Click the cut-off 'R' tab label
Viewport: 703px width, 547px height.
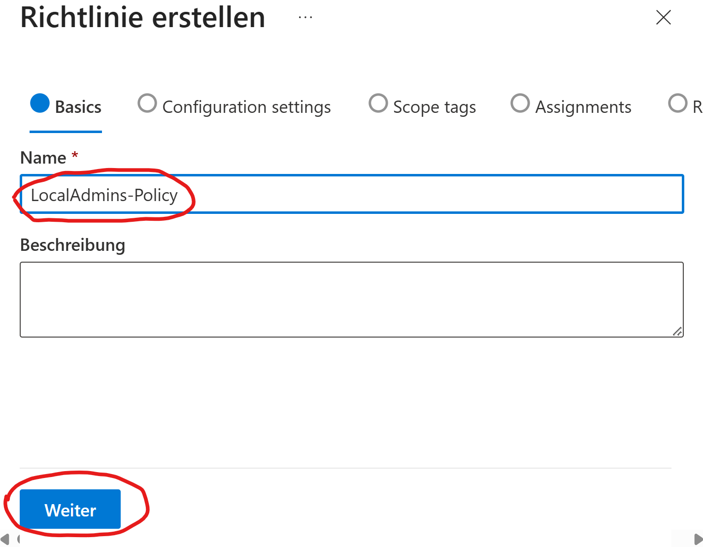(x=697, y=107)
